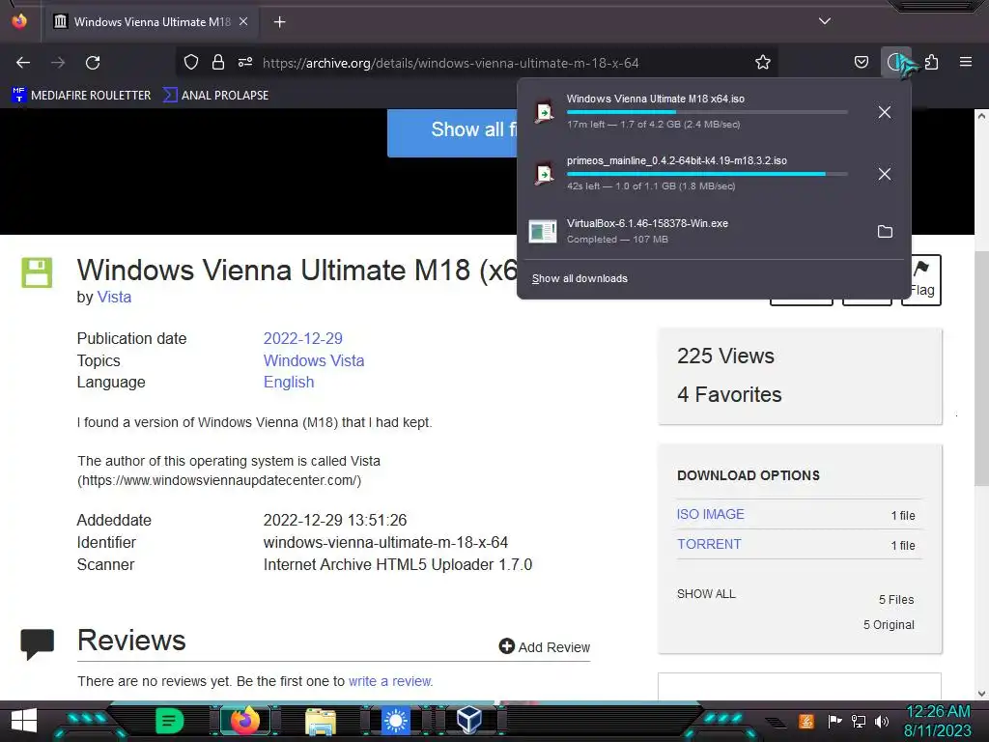Click SHOW ALL download files
989x742 pixels.
(706, 594)
